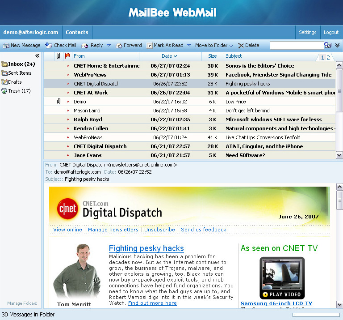This screenshot has width=343, height=320.
Task: Open the Low Price message from Demo
Action: click(x=189, y=102)
